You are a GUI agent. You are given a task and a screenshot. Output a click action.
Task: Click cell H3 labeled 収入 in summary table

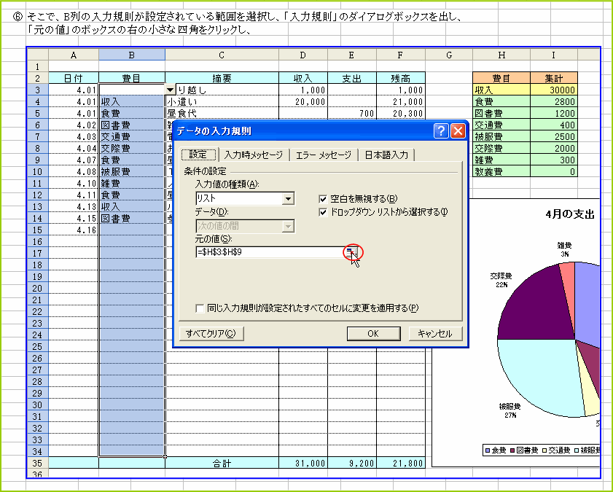click(x=501, y=90)
